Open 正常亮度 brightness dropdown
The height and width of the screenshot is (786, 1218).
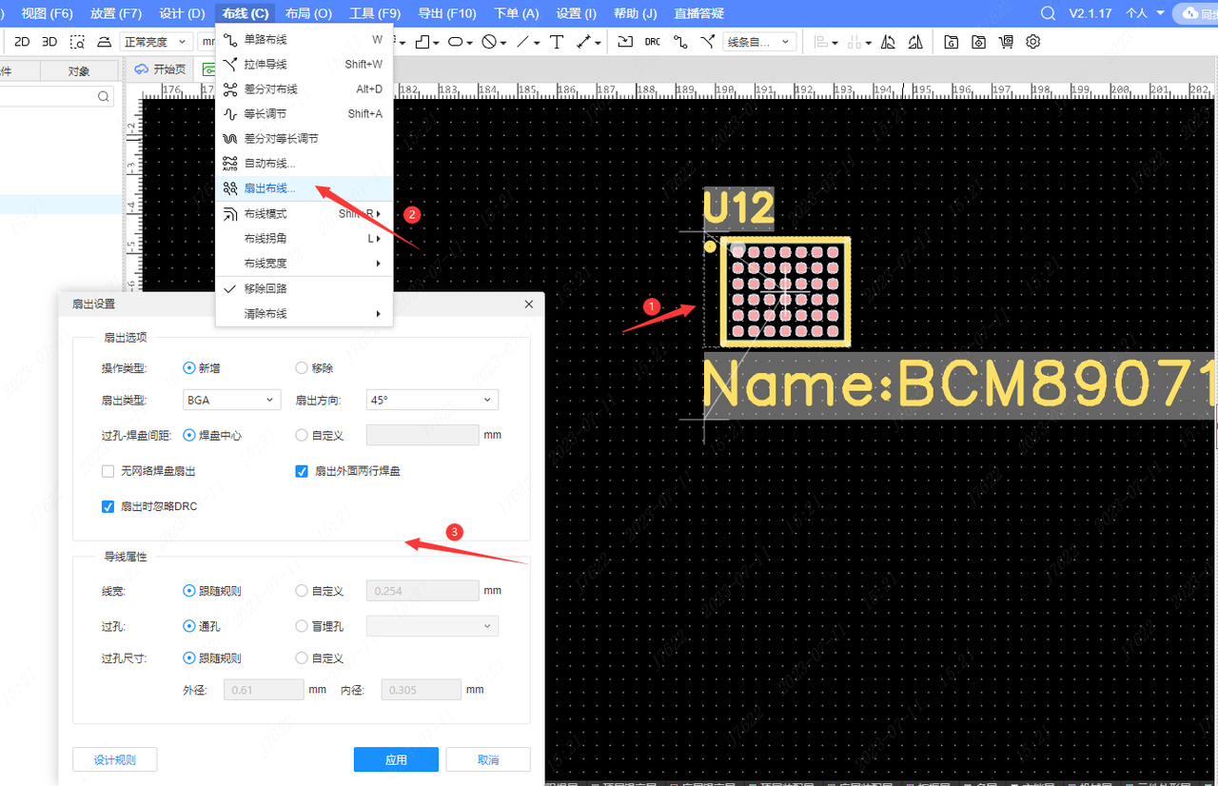pyautogui.click(x=155, y=42)
